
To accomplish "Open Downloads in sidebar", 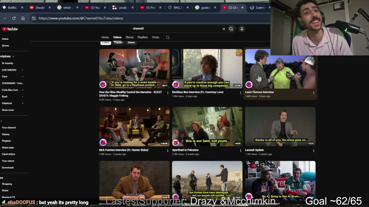I will point(8,168).
